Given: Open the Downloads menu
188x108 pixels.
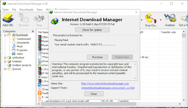Looking at the screenshot, I should click(x=26, y=10).
